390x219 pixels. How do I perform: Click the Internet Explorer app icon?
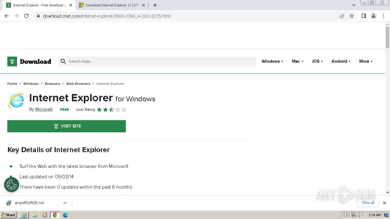(x=16, y=100)
